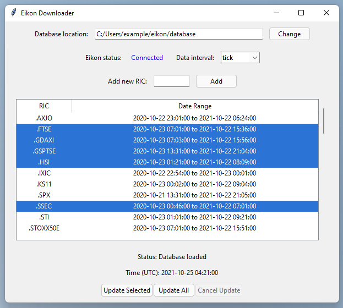This screenshot has width=343, height=308.
Task: Select the .SPX row
Action: [167, 195]
